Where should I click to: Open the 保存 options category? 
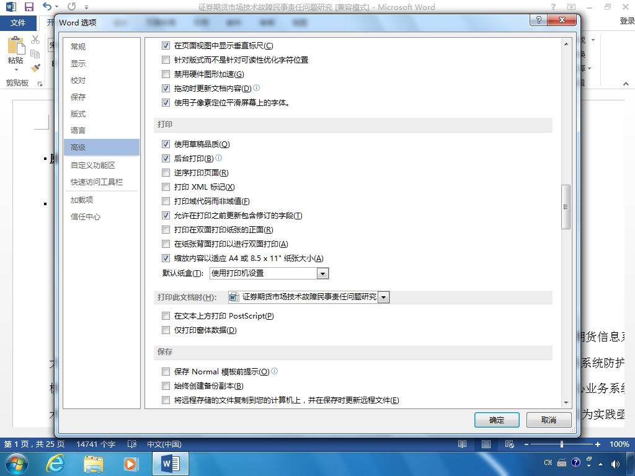pyautogui.click(x=101, y=97)
